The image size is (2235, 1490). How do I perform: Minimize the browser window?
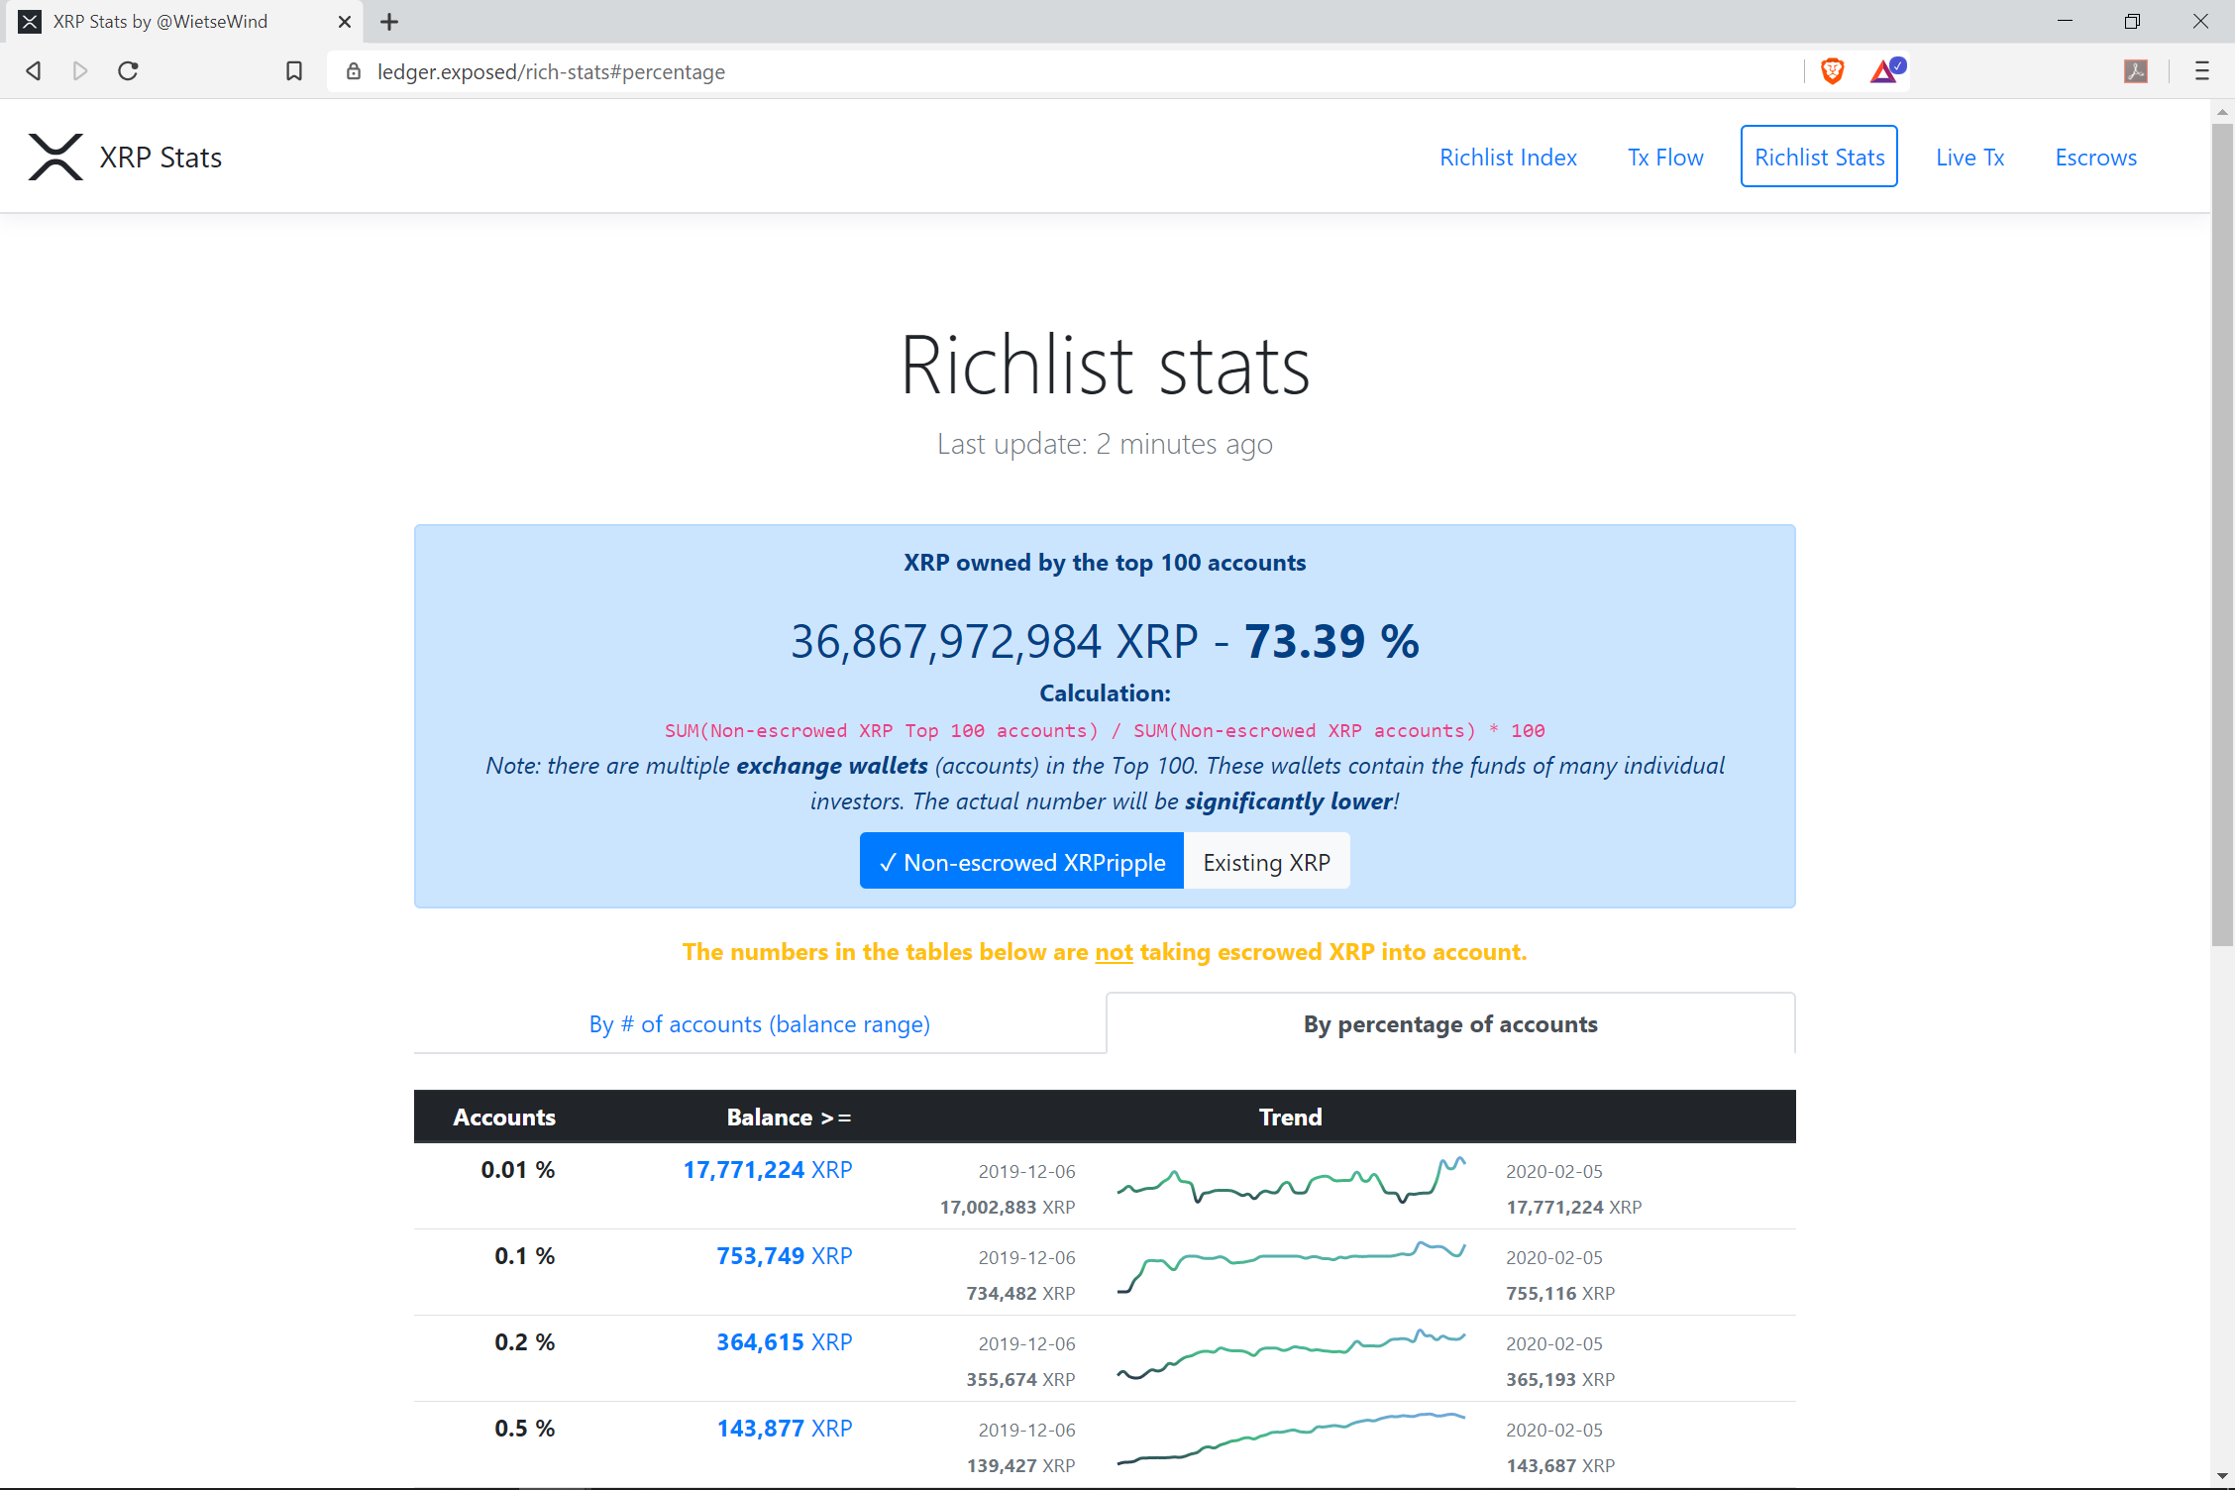point(2065,22)
